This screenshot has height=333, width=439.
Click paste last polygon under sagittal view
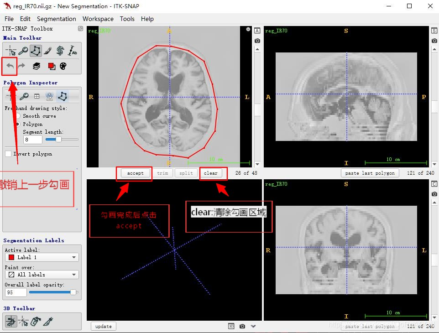tap(370, 173)
